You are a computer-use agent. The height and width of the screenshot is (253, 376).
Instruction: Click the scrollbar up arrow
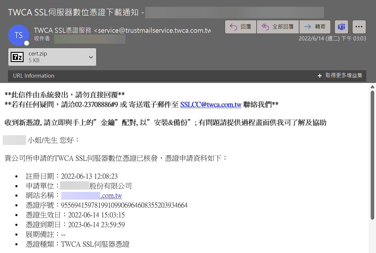pyautogui.click(x=372, y=87)
